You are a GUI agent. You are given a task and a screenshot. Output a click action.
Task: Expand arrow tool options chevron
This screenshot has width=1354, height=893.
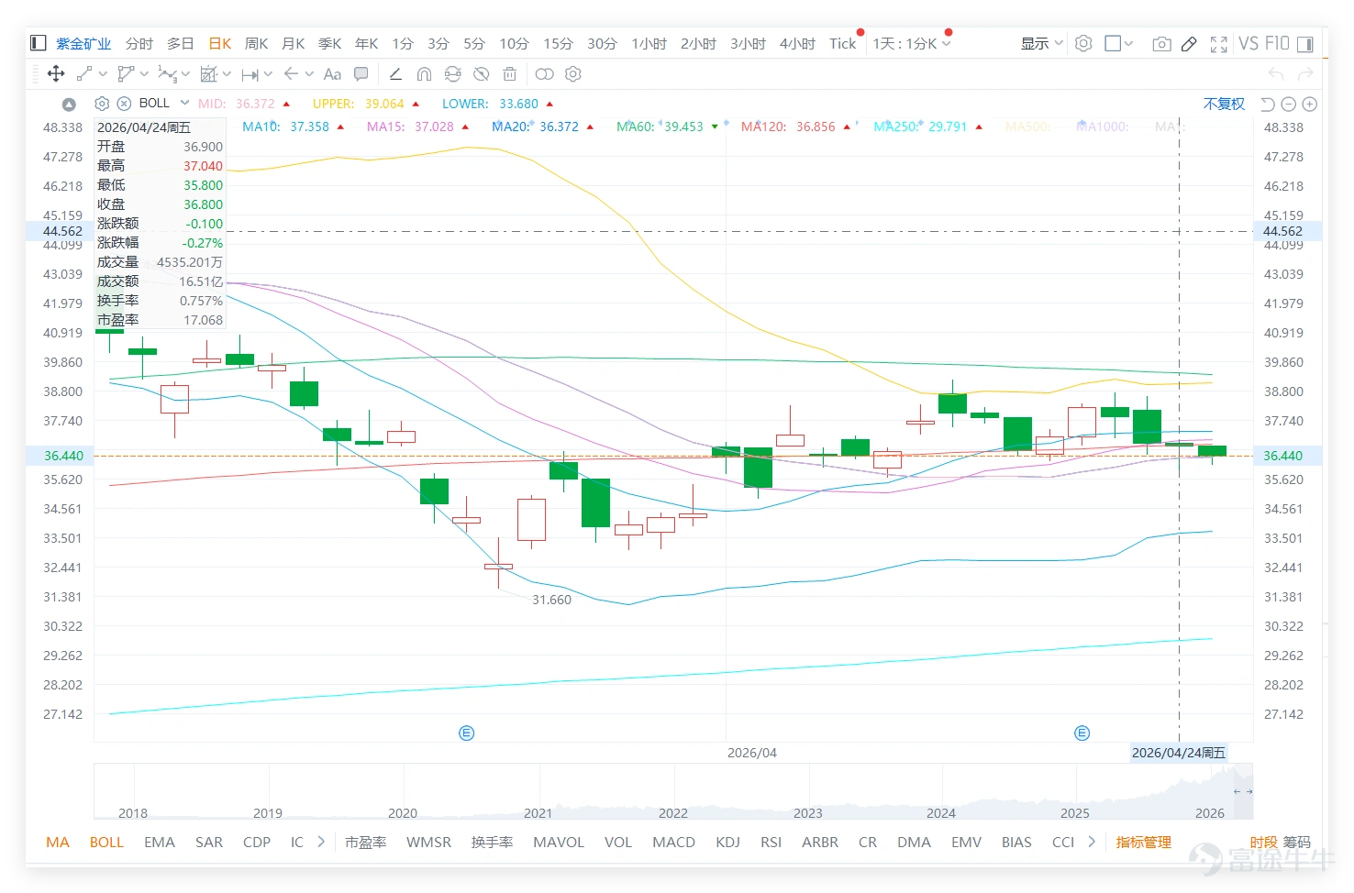(309, 74)
